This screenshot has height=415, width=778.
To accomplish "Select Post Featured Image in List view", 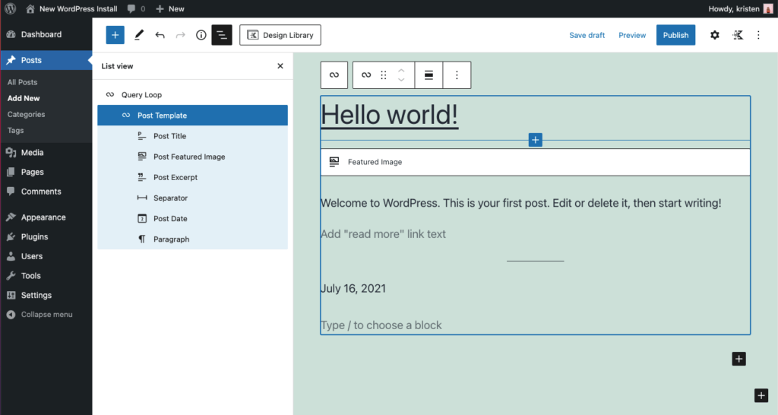I will pyautogui.click(x=189, y=157).
